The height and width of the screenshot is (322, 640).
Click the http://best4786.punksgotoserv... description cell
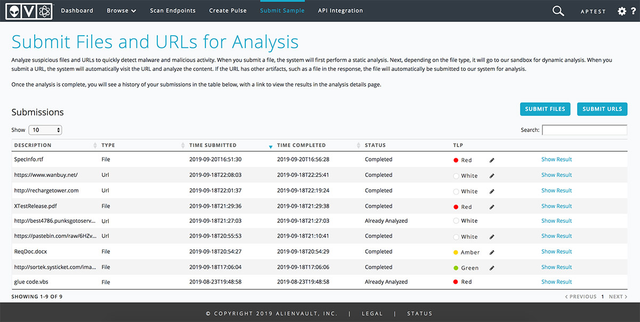(54, 221)
